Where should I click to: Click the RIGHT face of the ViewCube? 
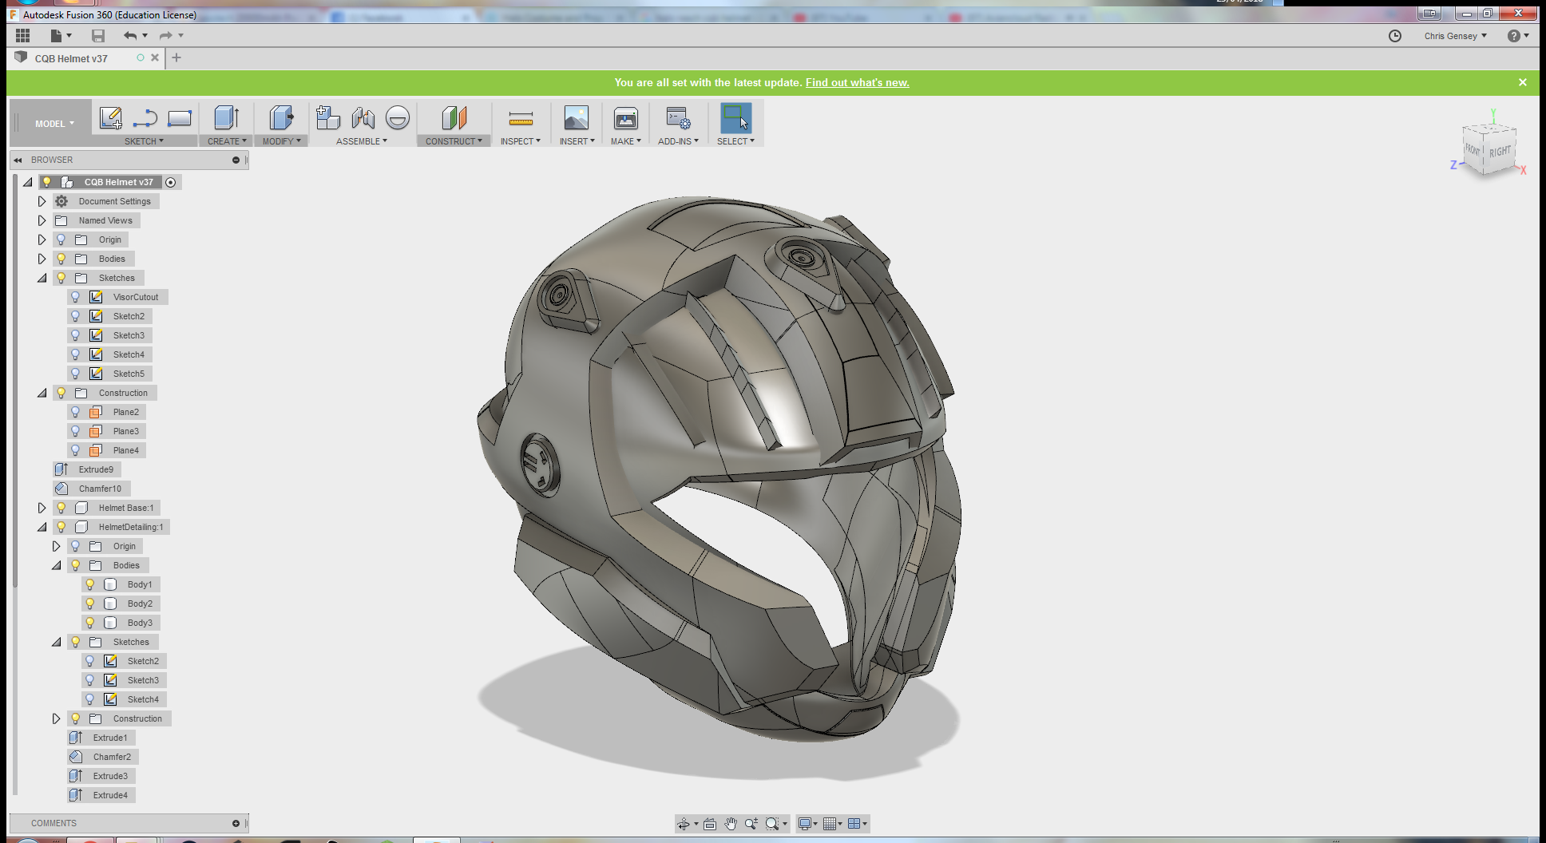tap(1500, 152)
